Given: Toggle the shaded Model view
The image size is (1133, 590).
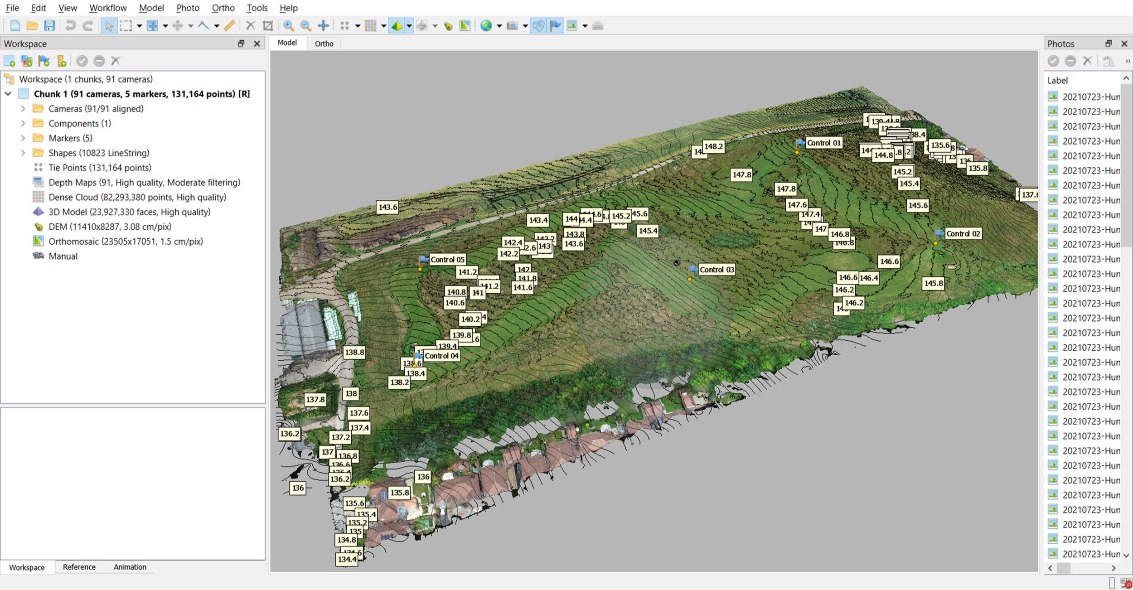Looking at the screenshot, I should [x=397, y=26].
